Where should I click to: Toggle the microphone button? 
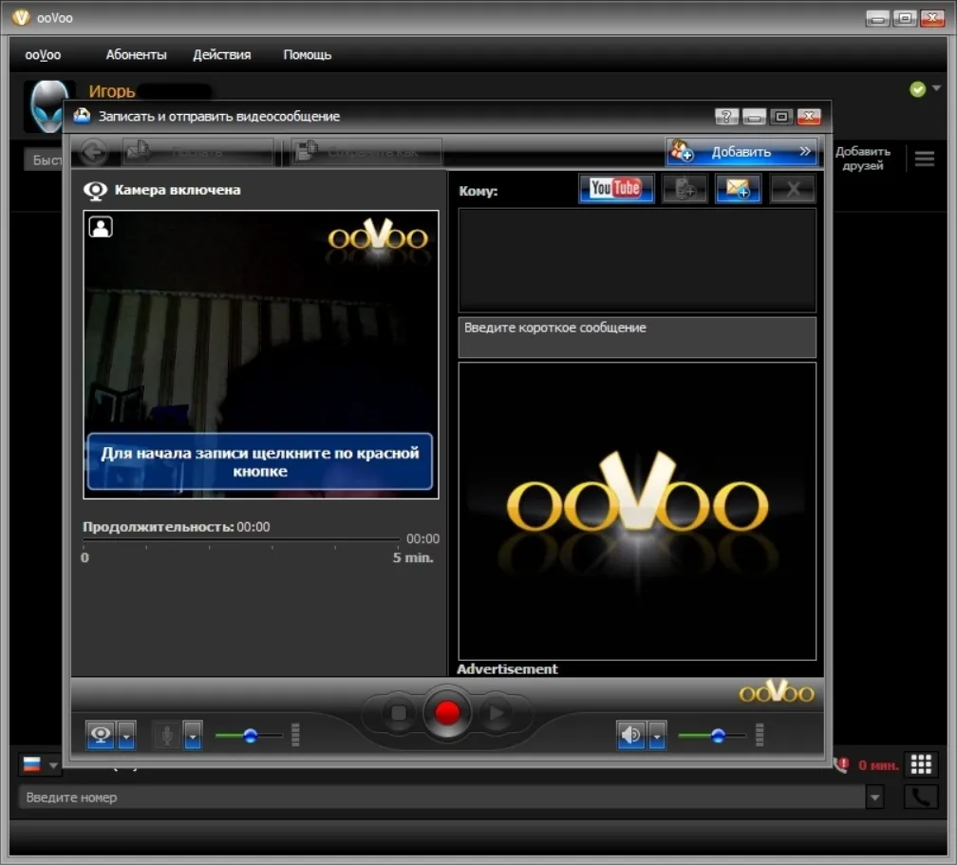167,734
